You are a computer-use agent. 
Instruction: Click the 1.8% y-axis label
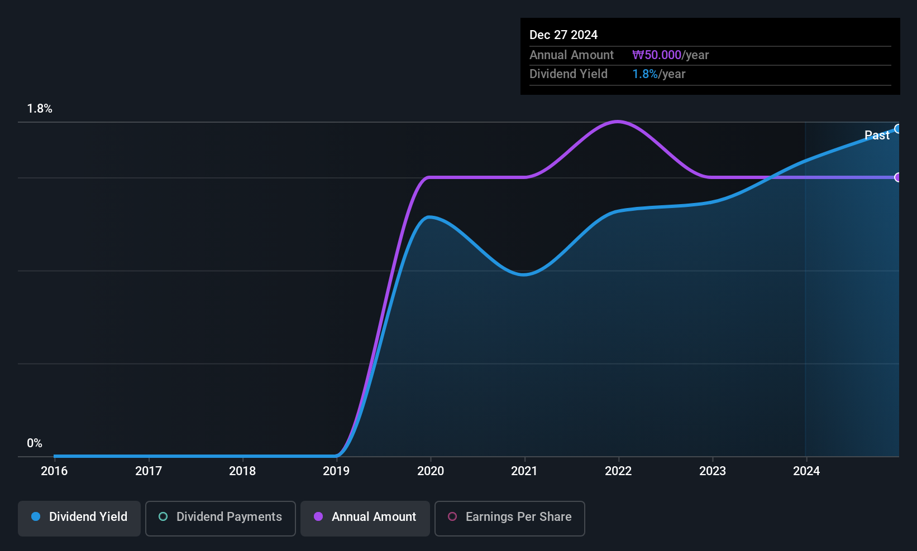pos(40,109)
